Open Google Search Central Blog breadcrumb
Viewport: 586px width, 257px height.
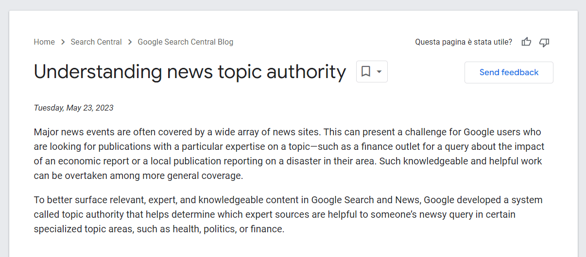(186, 42)
